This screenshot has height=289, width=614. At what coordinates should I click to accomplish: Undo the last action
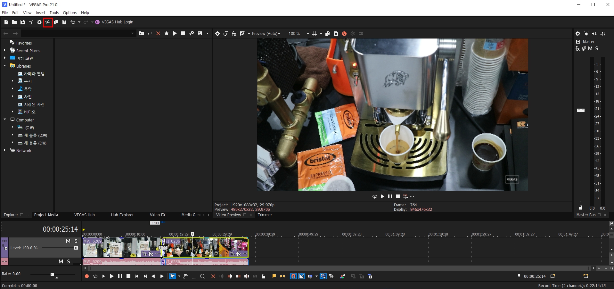(73, 22)
